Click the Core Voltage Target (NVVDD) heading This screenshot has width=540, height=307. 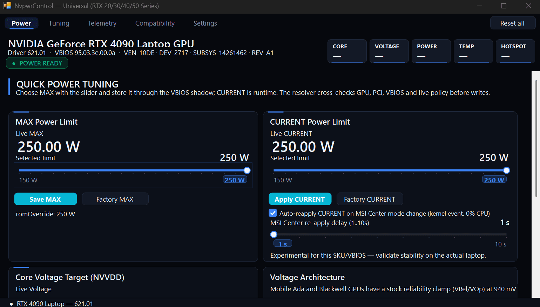tap(70, 277)
